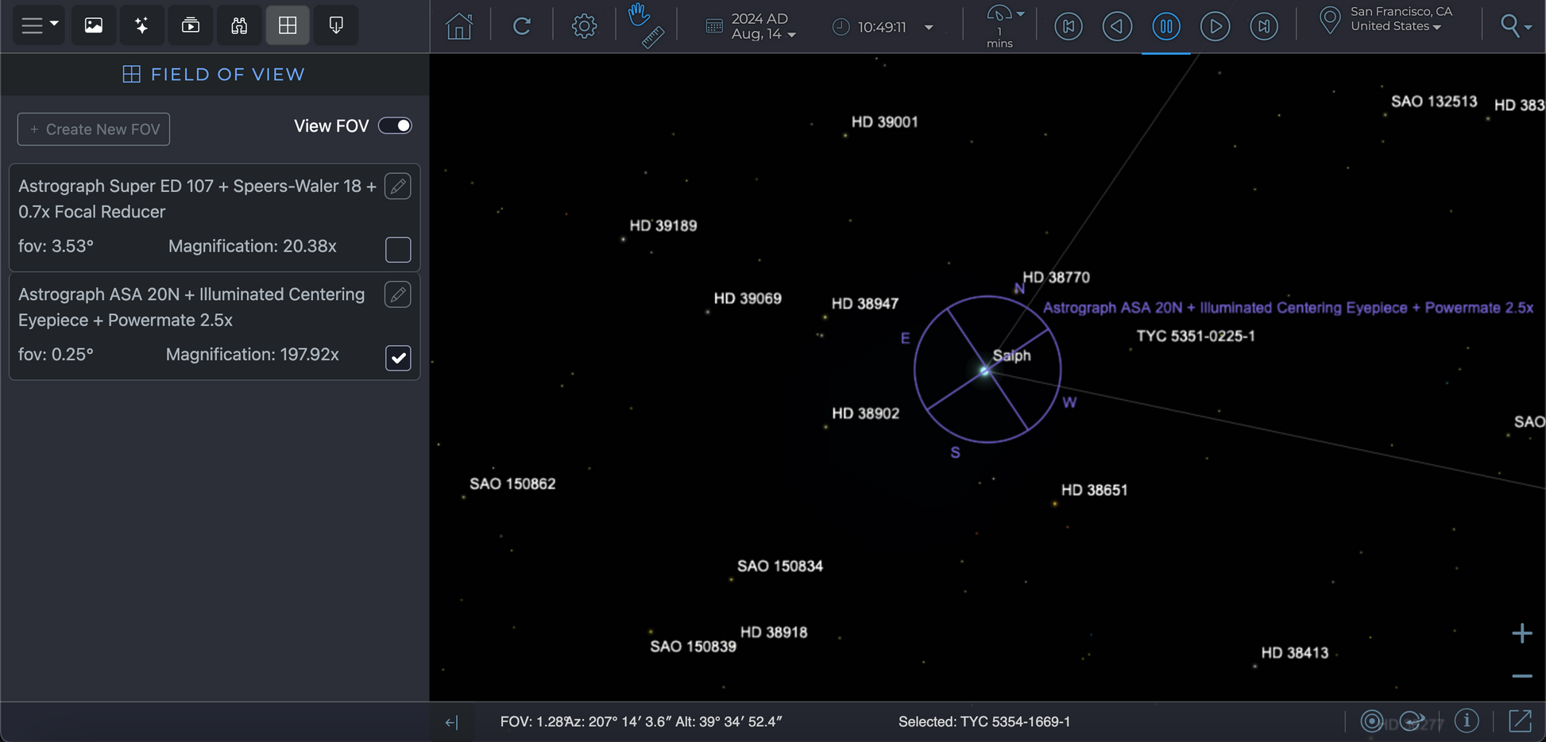Image resolution: width=1546 pixels, height=742 pixels.
Task: Open the settings gear icon
Action: [x=584, y=26]
